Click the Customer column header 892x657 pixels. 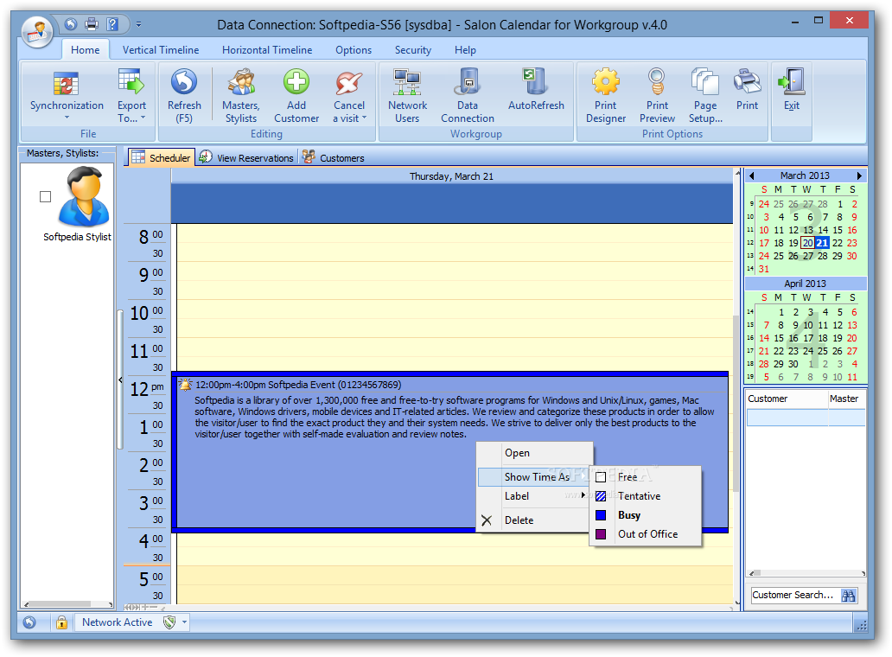[787, 399]
